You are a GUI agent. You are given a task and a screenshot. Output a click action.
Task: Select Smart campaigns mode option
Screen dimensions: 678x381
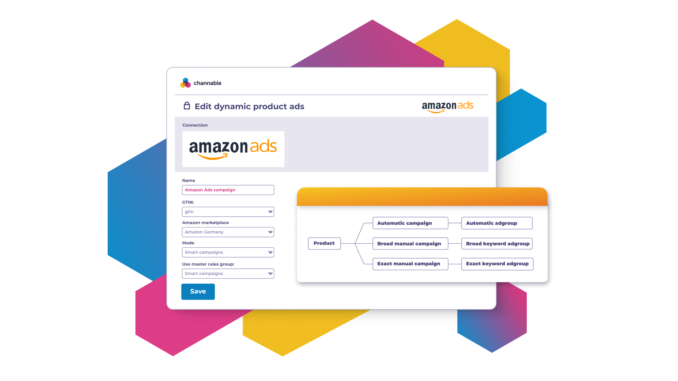pos(227,252)
